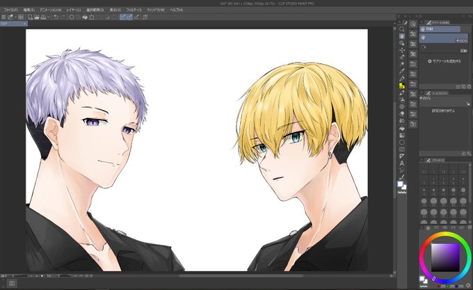This screenshot has width=473, height=290.
Task: Select the Move layer tool
Action: pyautogui.click(x=402, y=50)
